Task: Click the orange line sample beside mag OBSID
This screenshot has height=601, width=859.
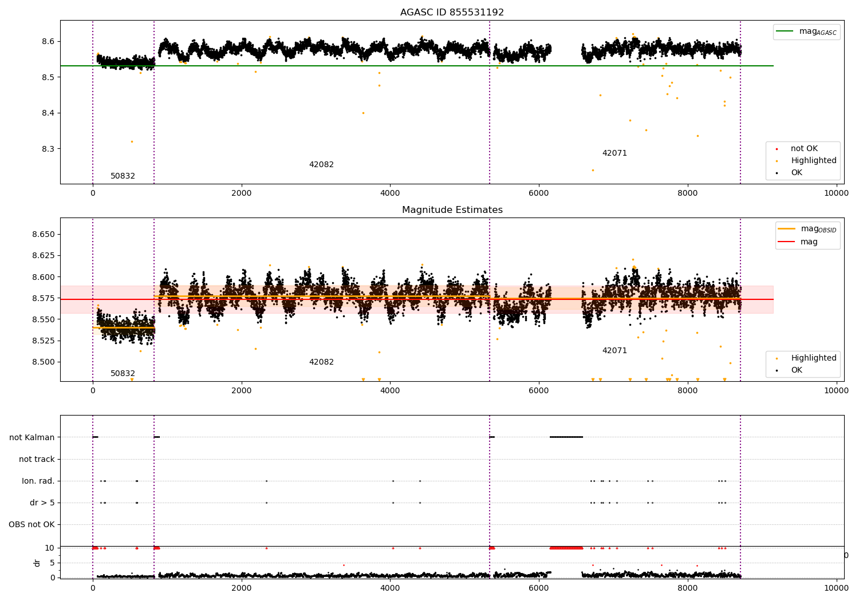Action: (787, 229)
